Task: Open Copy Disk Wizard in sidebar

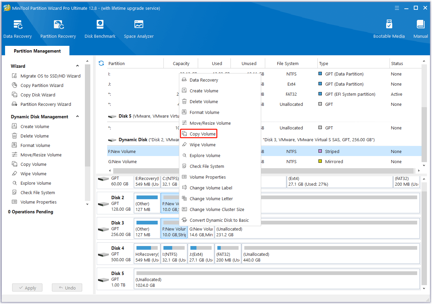Action: 33,95
